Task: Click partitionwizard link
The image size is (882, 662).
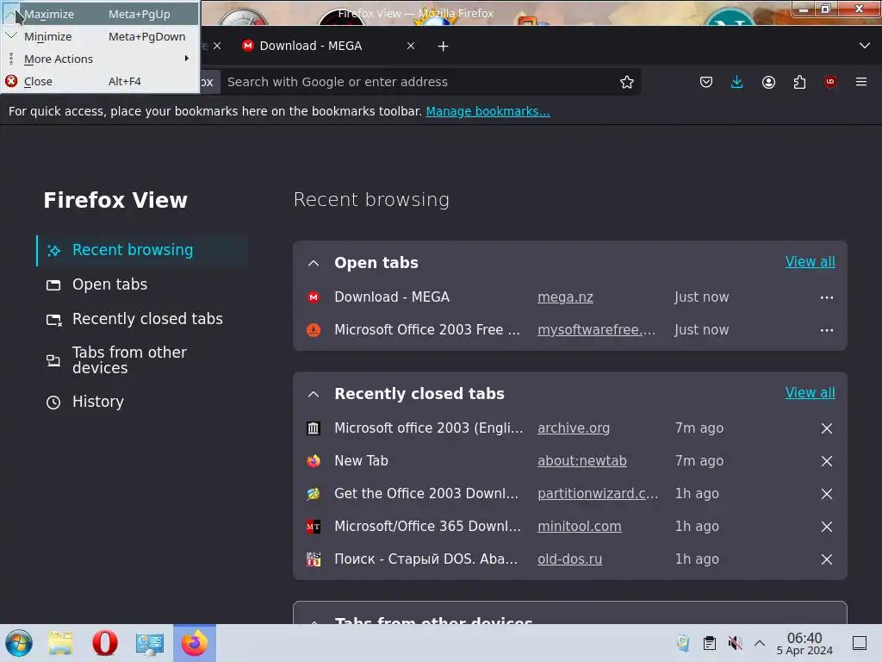Action: [598, 494]
